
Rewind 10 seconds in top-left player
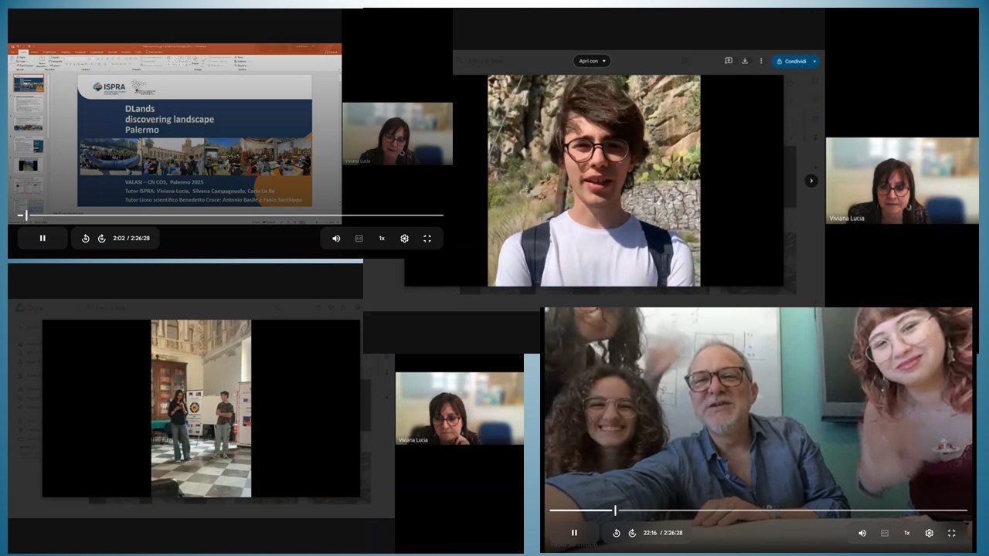coord(86,239)
